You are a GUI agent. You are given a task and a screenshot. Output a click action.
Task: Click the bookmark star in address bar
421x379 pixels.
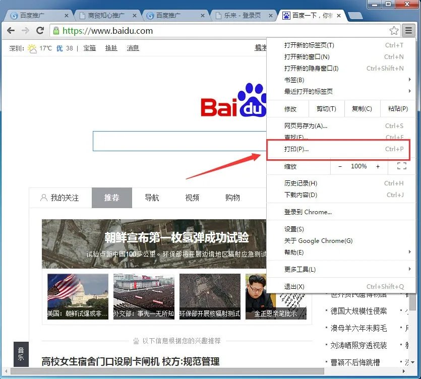(395, 30)
